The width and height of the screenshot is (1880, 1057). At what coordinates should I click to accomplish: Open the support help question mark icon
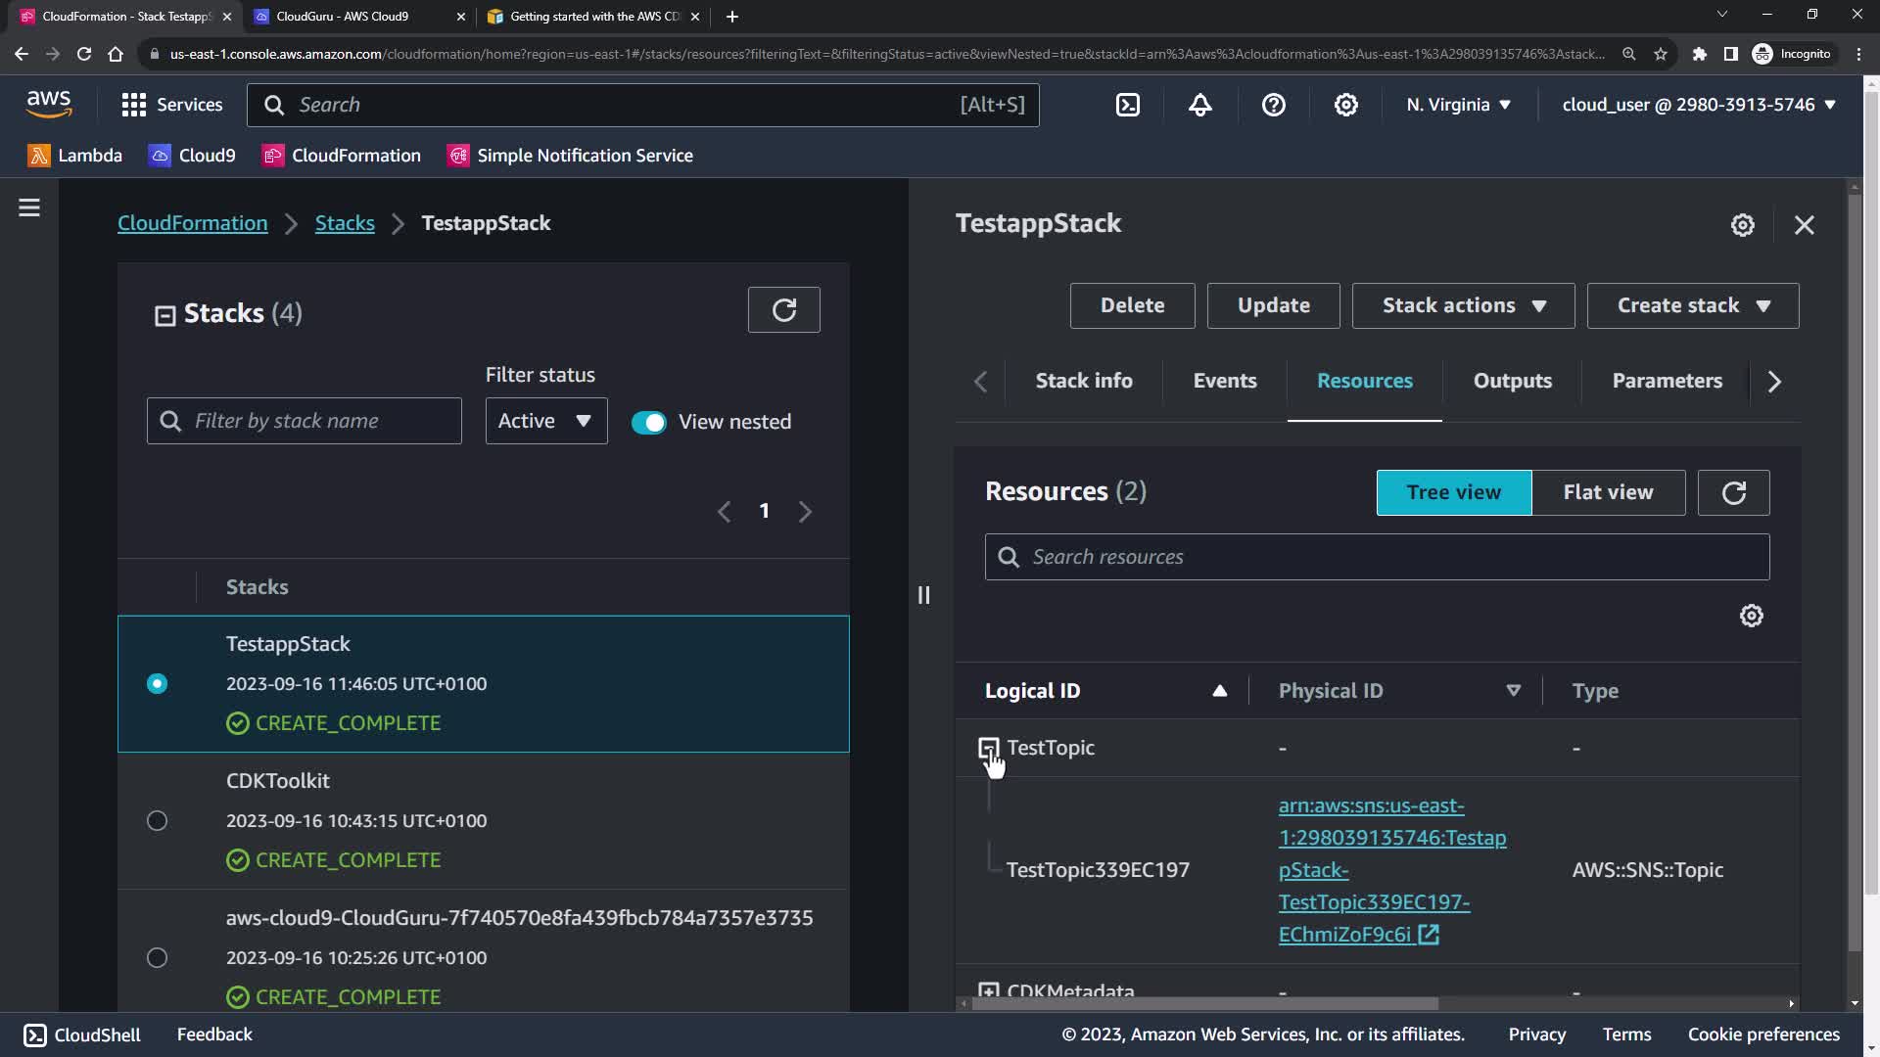click(x=1273, y=105)
